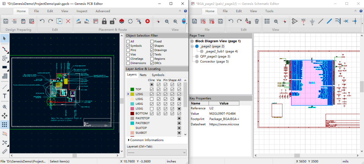Select the grid dots tool in left sidebar
Screen dimensions: 364x164
tap(5, 124)
